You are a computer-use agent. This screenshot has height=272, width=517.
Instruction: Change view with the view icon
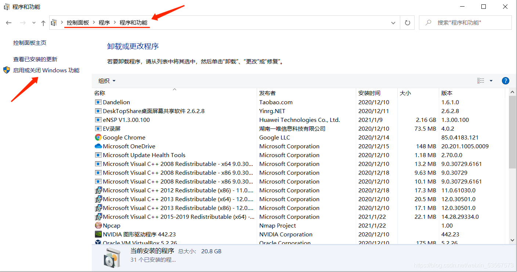[x=481, y=81]
